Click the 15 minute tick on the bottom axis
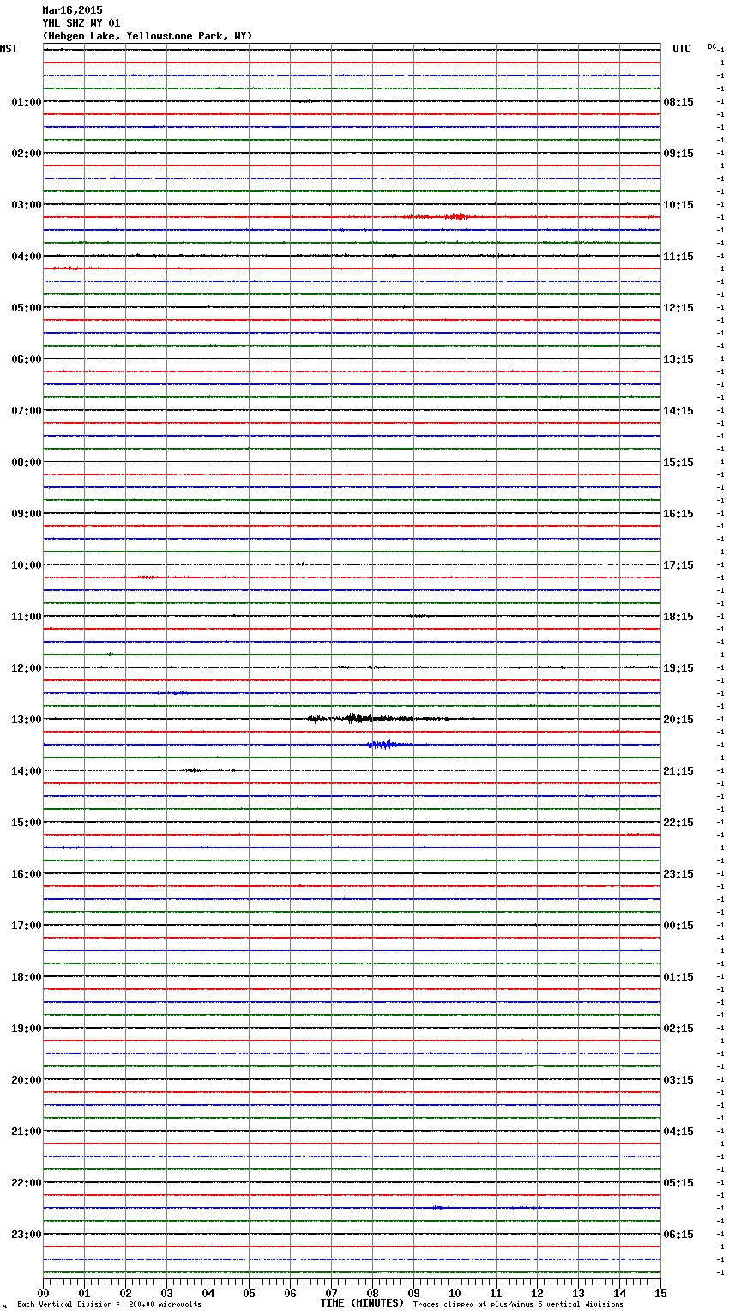This screenshot has height=1316, width=729. [x=660, y=1293]
